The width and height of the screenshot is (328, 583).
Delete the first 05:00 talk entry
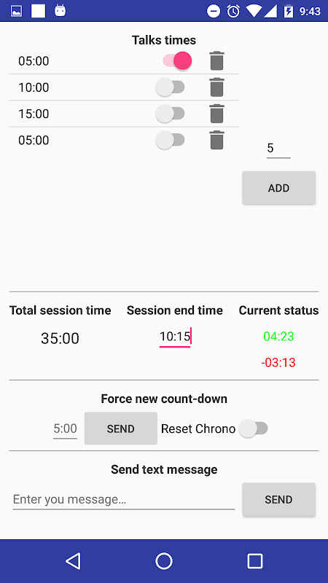216,61
